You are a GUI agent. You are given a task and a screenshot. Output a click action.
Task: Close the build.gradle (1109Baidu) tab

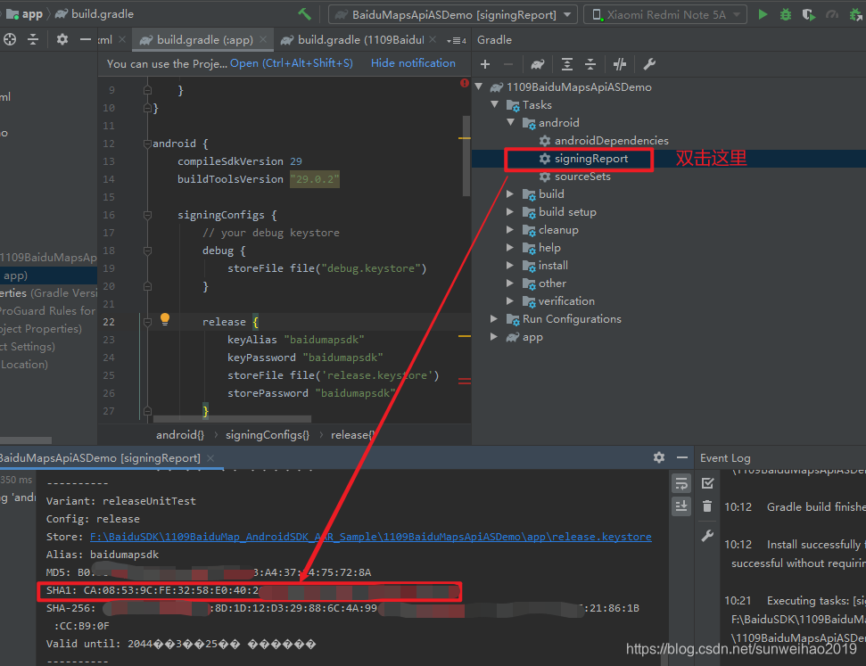(x=433, y=39)
